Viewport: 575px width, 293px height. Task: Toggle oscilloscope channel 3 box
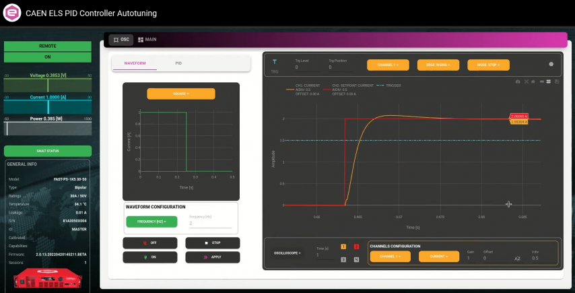[x=343, y=259]
